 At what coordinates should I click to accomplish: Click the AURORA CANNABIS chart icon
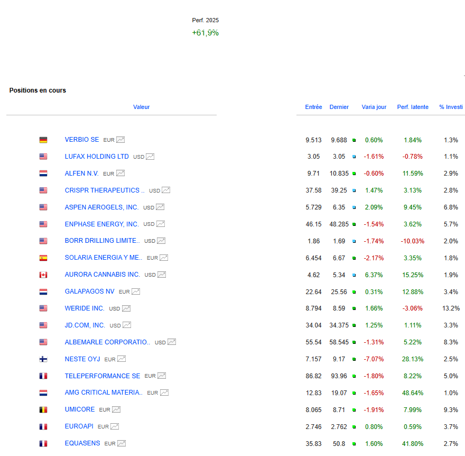click(162, 275)
